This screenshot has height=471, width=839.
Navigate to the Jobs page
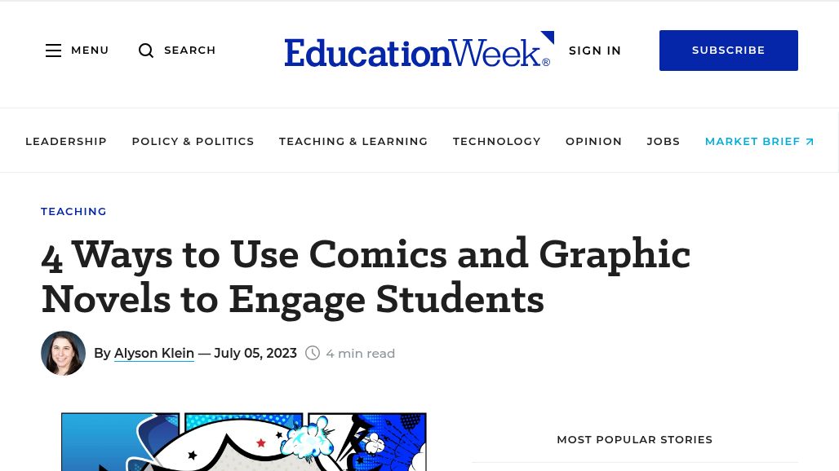click(663, 141)
